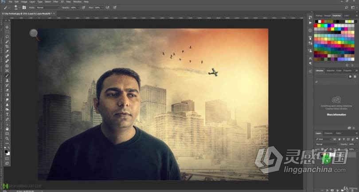Open the Edit Toolbar ellipsis button

coord(7,143)
